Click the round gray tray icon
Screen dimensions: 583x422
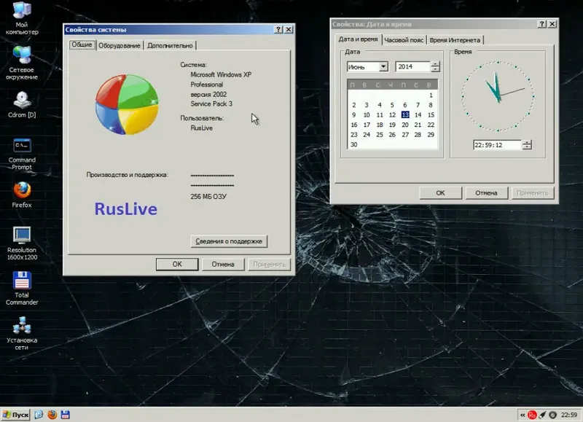[553, 415]
